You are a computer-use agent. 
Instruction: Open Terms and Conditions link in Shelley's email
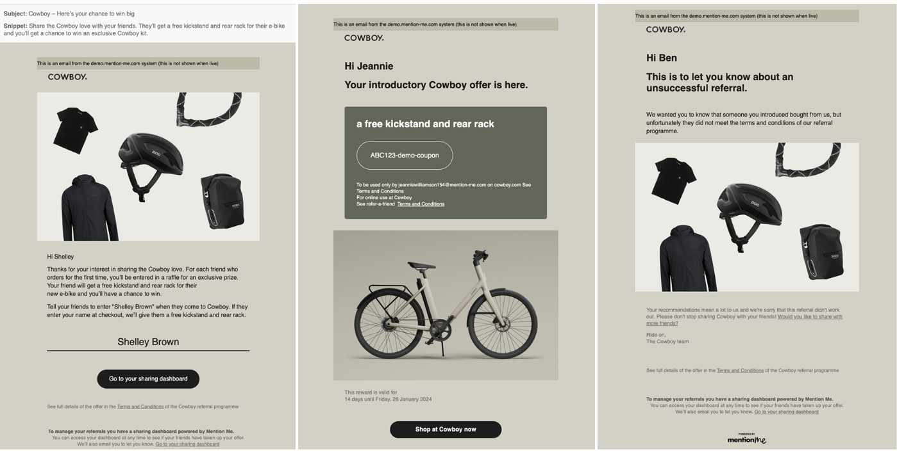[140, 407]
